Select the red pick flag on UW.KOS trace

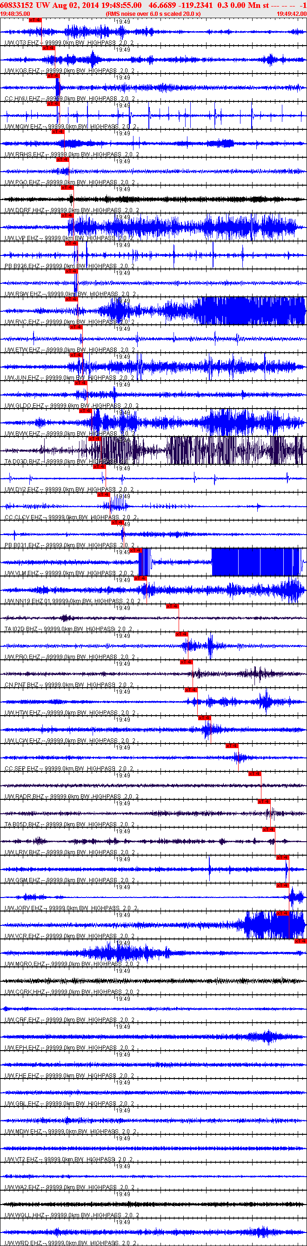48,48
